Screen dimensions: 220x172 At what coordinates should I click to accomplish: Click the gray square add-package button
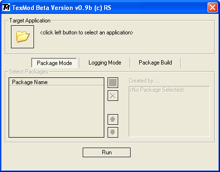coord(113,83)
